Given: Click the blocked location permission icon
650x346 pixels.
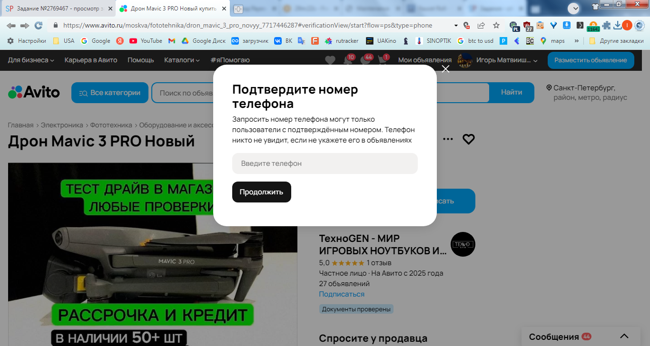Looking at the screenshot, I should [x=467, y=26].
